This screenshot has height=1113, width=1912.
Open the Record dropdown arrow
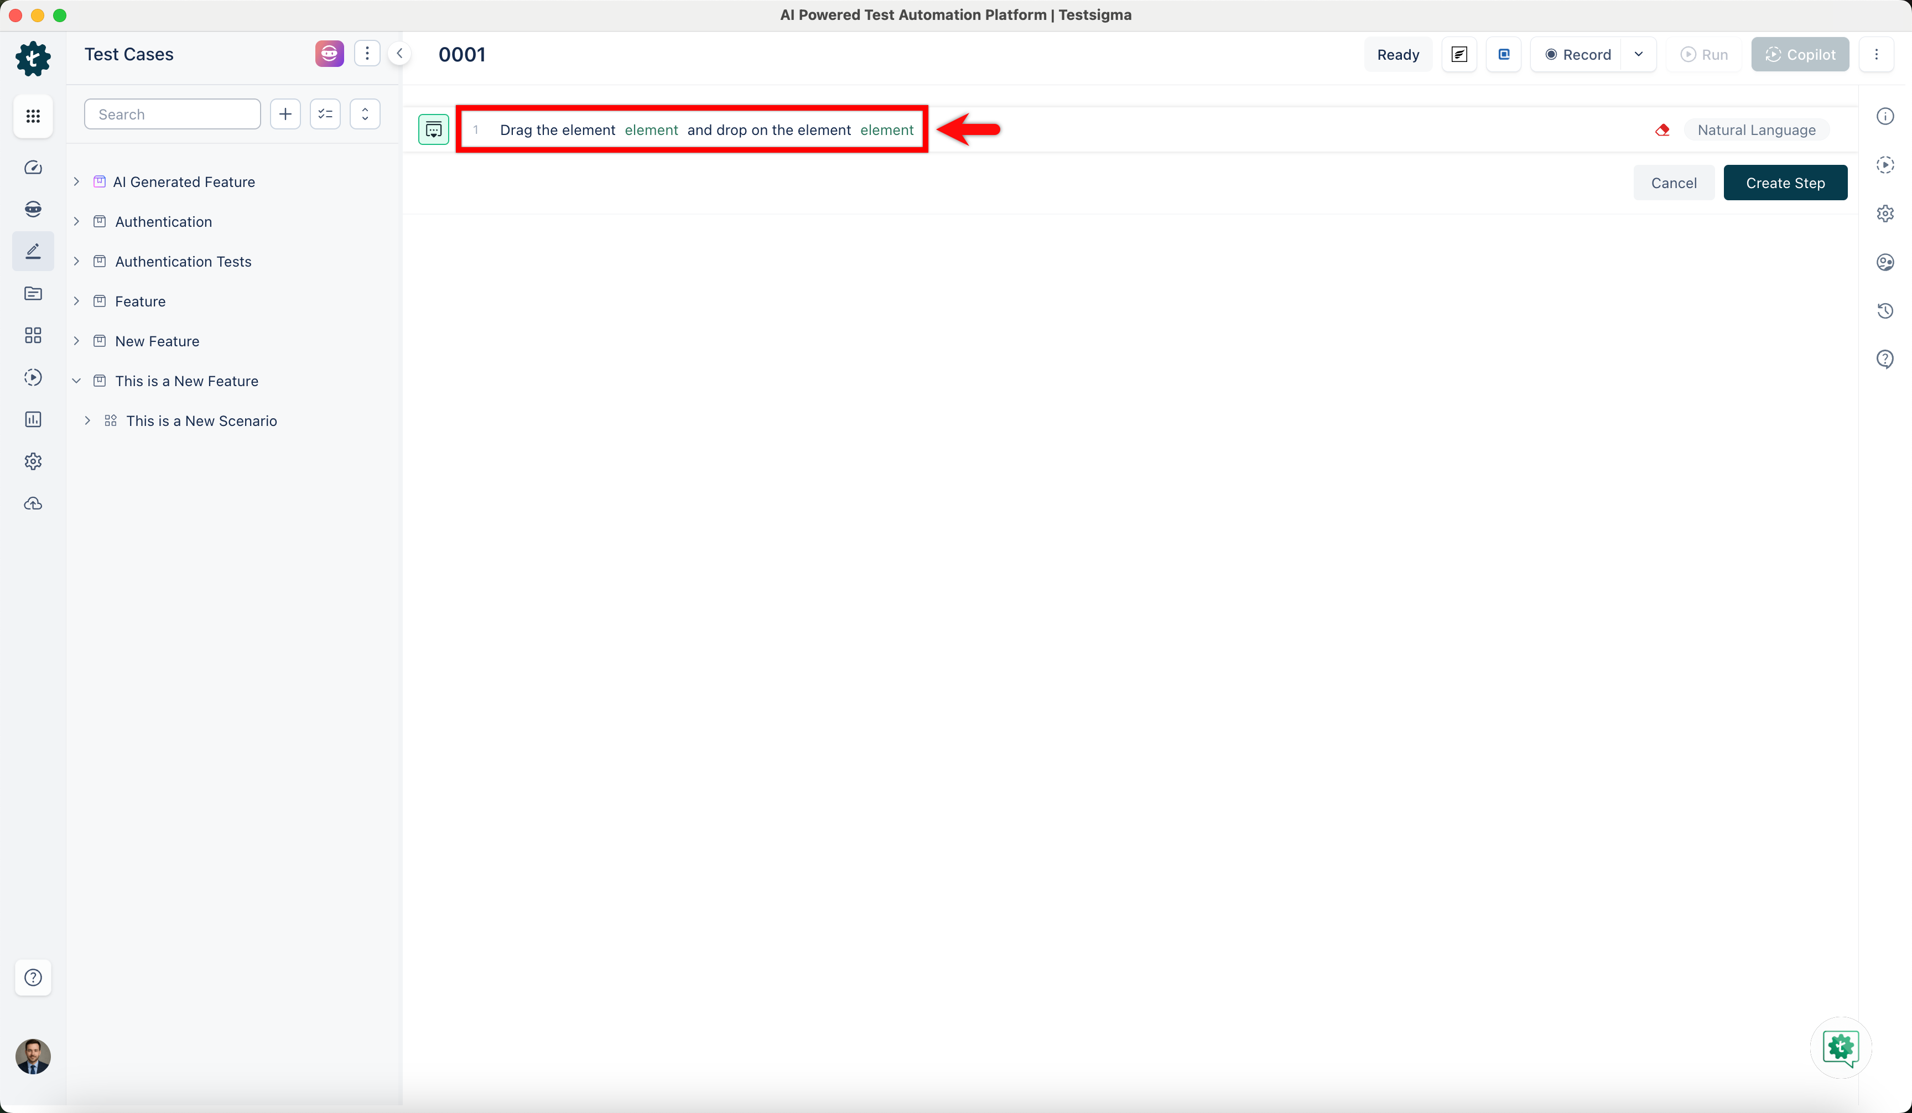click(1638, 55)
